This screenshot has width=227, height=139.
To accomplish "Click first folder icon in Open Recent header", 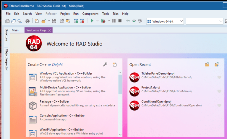I will tap(207, 64).
